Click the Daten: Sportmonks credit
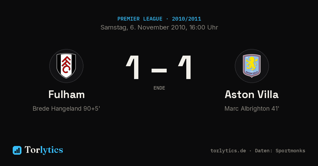This screenshot has width=318, height=166. point(280,151)
